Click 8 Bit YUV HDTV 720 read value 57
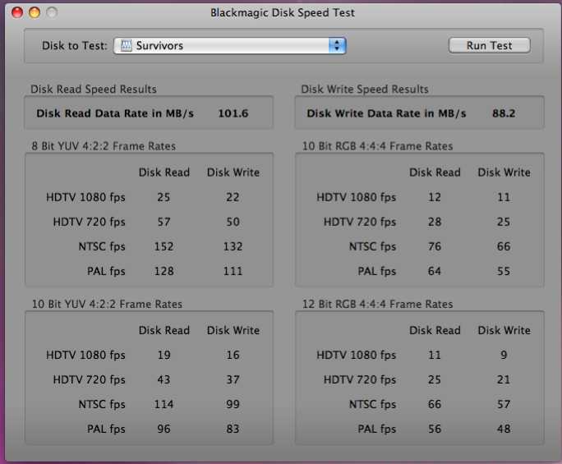Viewport: 562px width, 464px height. [164, 222]
